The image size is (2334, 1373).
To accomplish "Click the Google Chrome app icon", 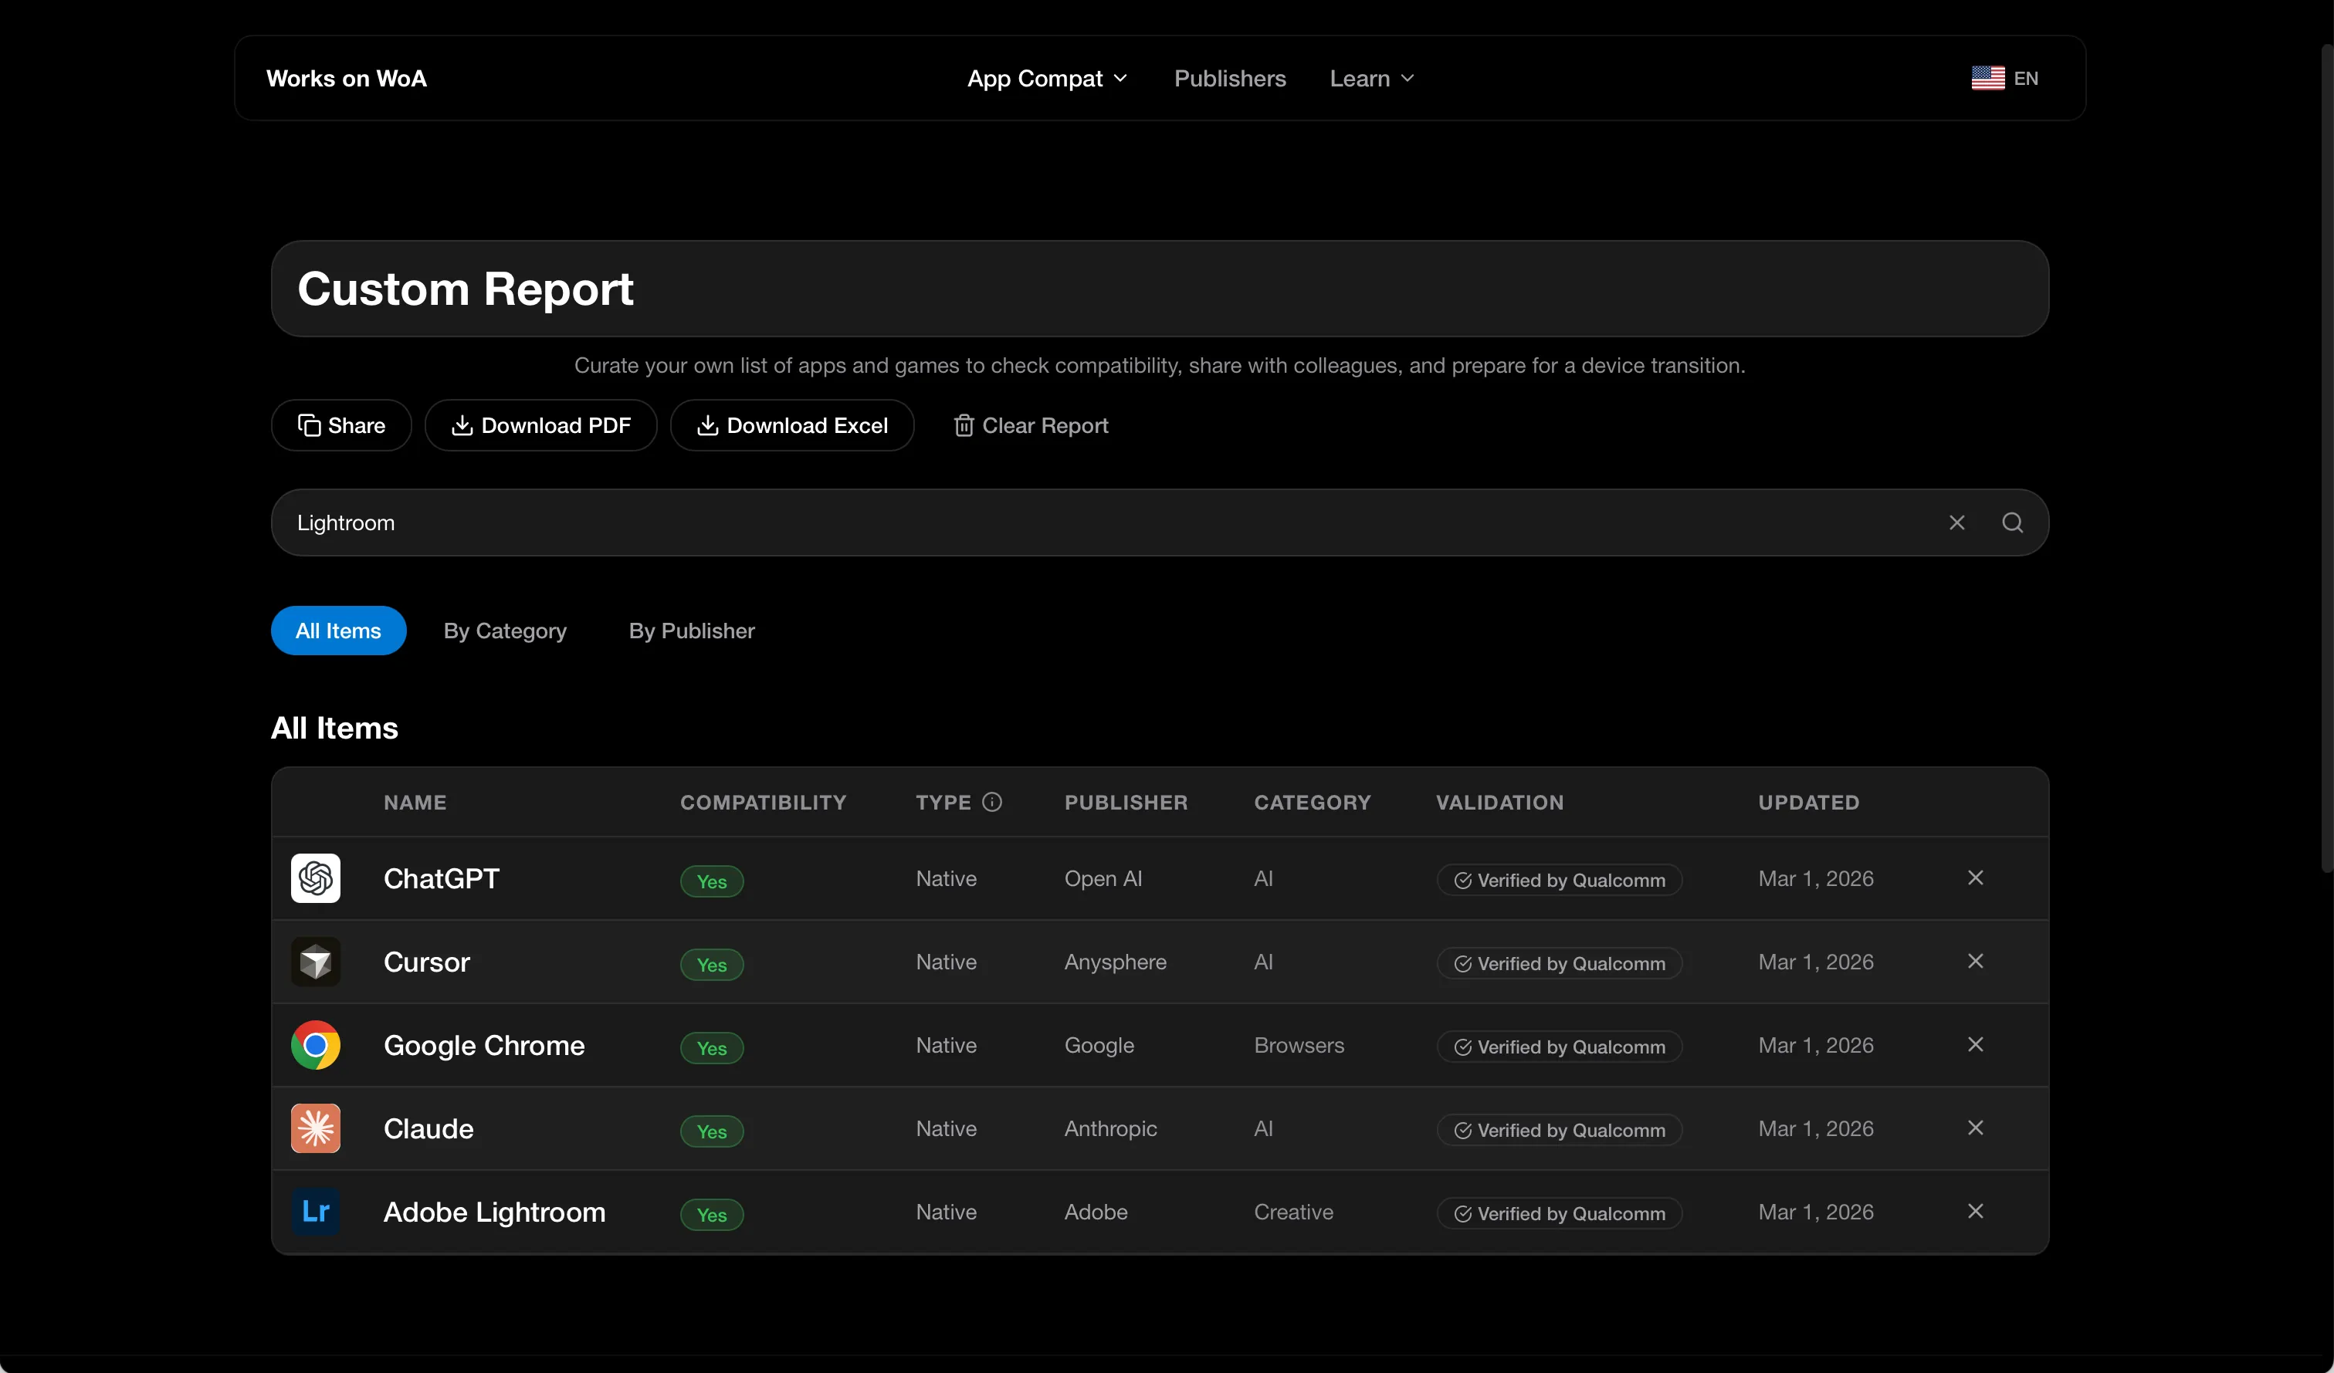I will 316,1044.
